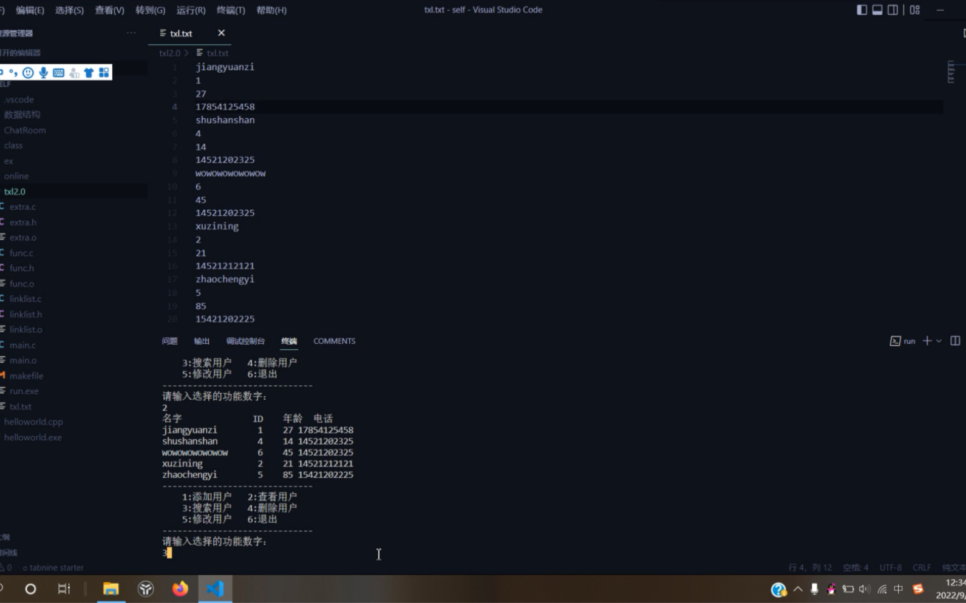Open Task View on taskbar
Image resolution: width=966 pixels, height=603 pixels.
point(64,588)
